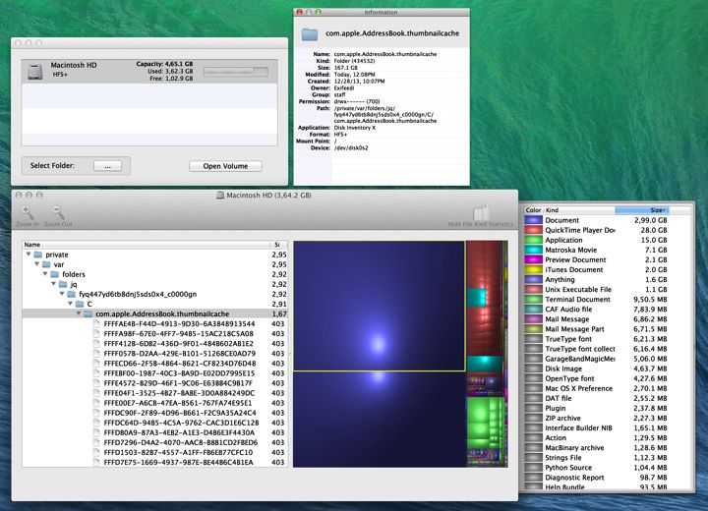Click the Preview Document magenta swatch
Screen dimensions: 708x511
(x=533, y=260)
